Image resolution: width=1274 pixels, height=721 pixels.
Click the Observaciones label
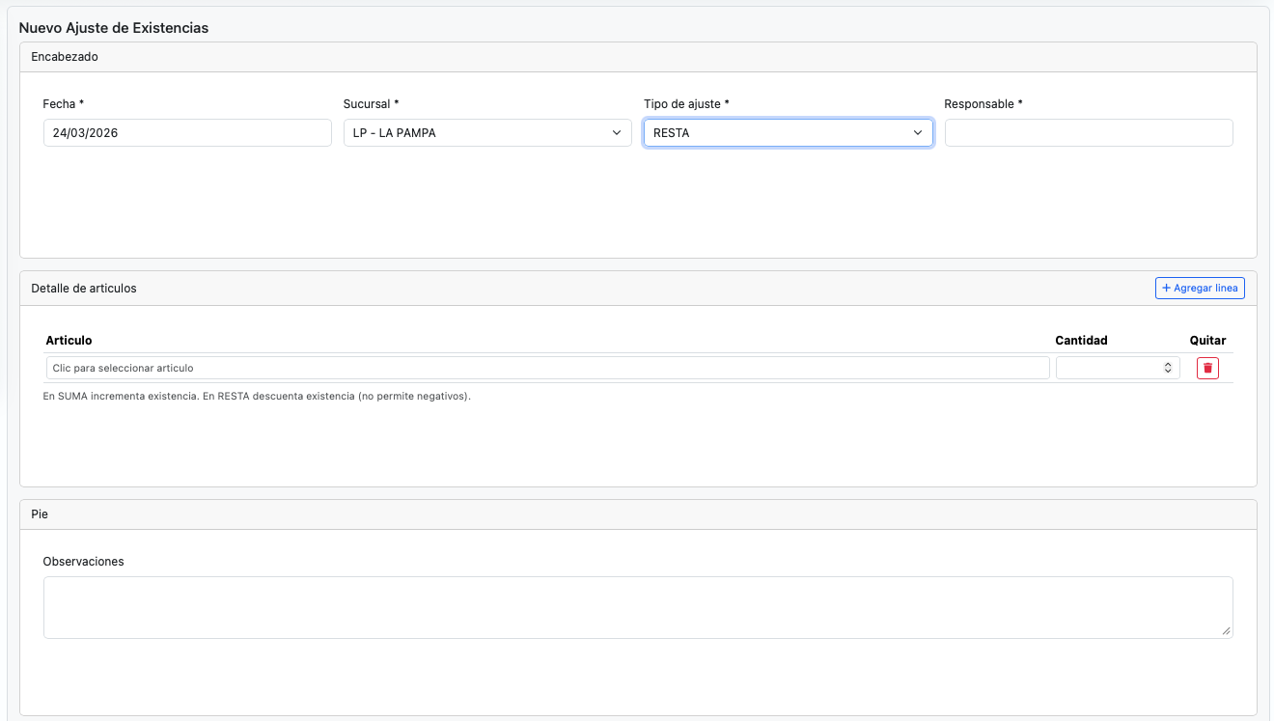[84, 562]
